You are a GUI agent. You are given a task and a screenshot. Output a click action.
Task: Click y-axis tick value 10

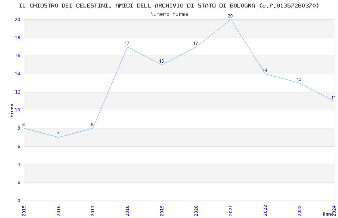pos(17,110)
